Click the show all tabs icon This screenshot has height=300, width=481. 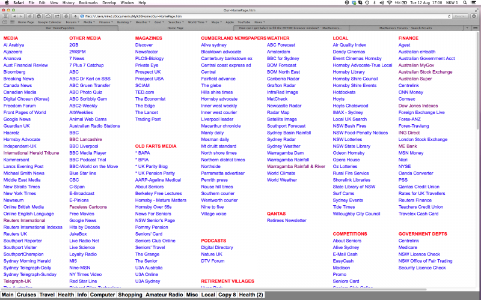click(x=475, y=28)
